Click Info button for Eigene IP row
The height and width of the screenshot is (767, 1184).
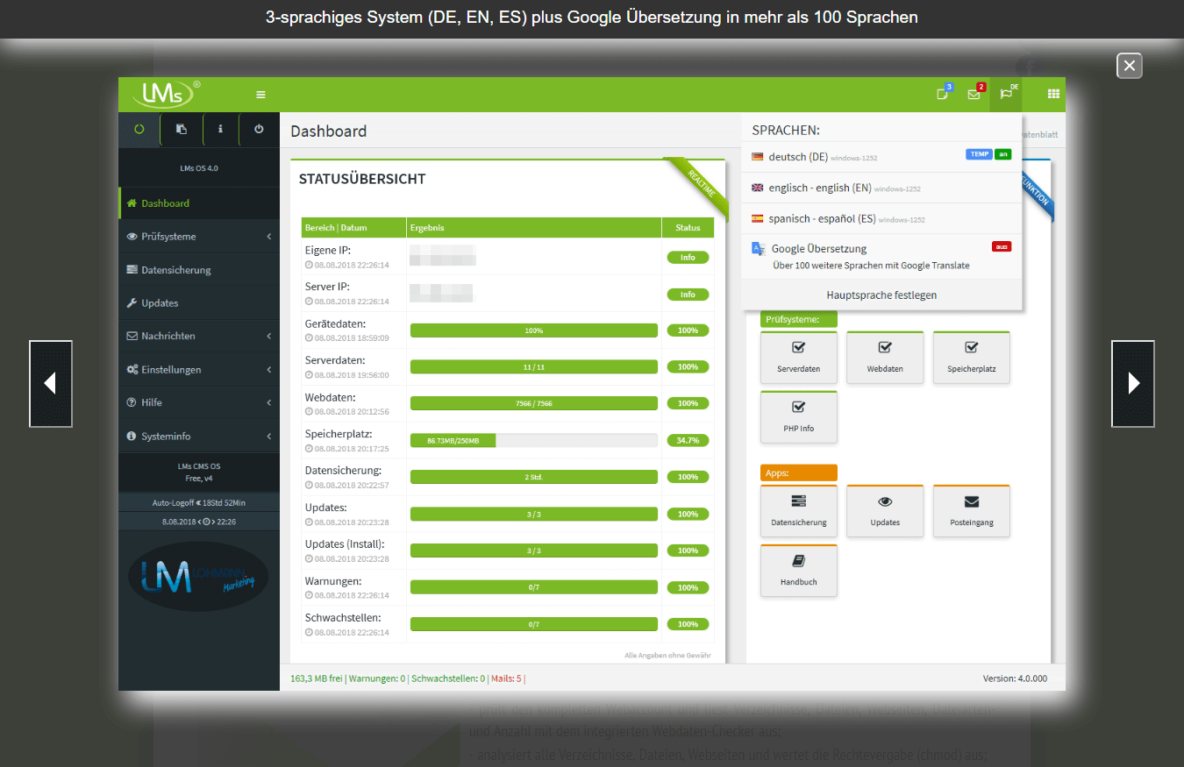(x=688, y=258)
